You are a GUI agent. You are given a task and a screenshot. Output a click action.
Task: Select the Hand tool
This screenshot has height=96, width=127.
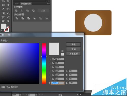pos(3,21)
